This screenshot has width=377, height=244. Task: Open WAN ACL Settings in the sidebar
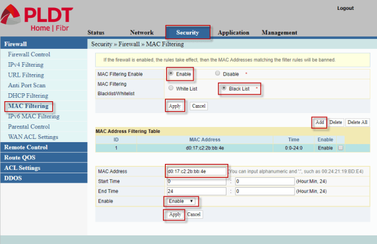pos(33,137)
